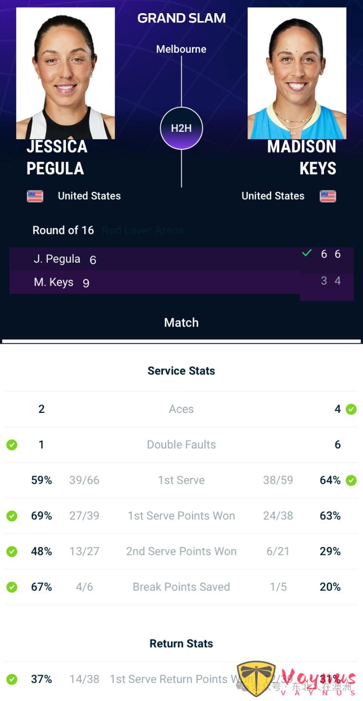Click the green check beside 64% 1st Serve
363x701 pixels.
click(x=351, y=480)
